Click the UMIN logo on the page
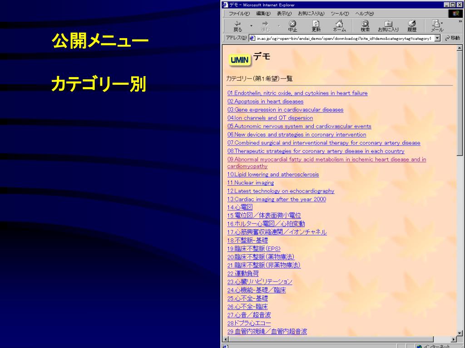This screenshot has height=348, width=465. coord(240,60)
